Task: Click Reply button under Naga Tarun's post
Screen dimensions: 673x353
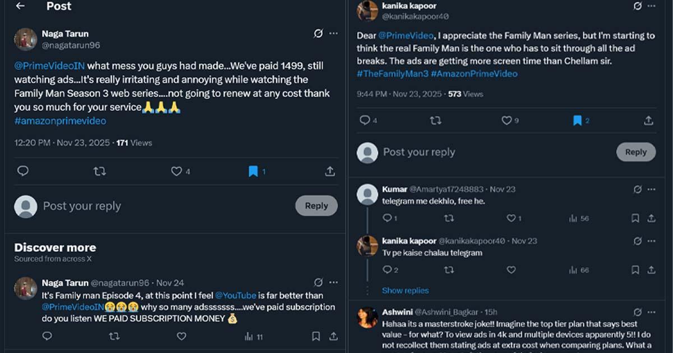Action: pos(316,206)
